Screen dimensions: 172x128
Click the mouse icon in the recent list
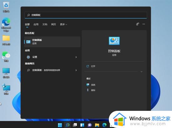[88, 90]
